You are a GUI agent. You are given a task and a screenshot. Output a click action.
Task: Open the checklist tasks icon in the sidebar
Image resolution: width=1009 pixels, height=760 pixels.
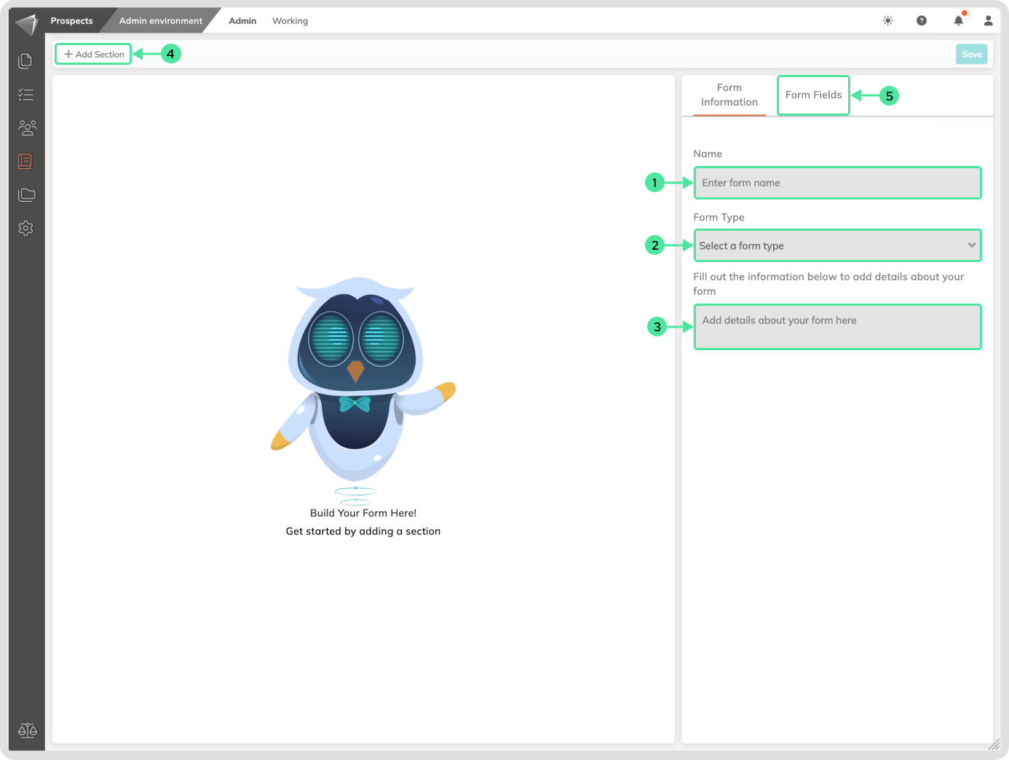point(25,95)
